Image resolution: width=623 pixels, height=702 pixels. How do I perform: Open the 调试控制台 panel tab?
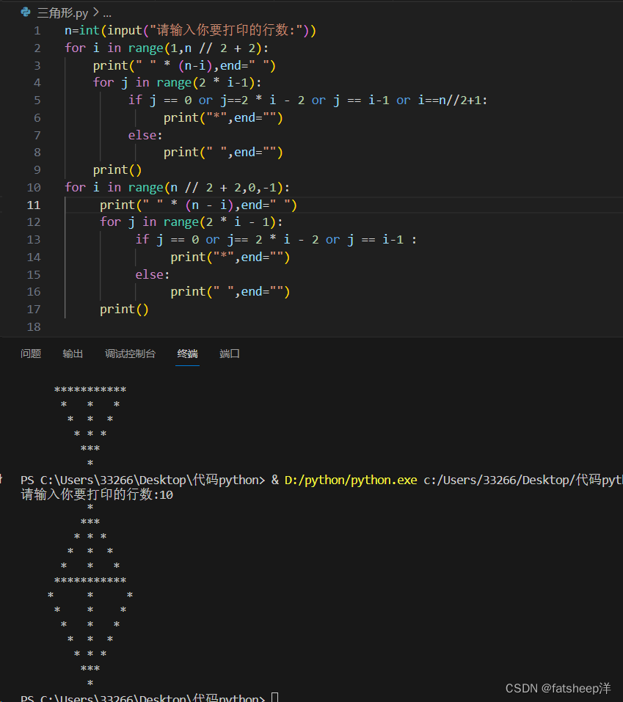click(x=131, y=354)
